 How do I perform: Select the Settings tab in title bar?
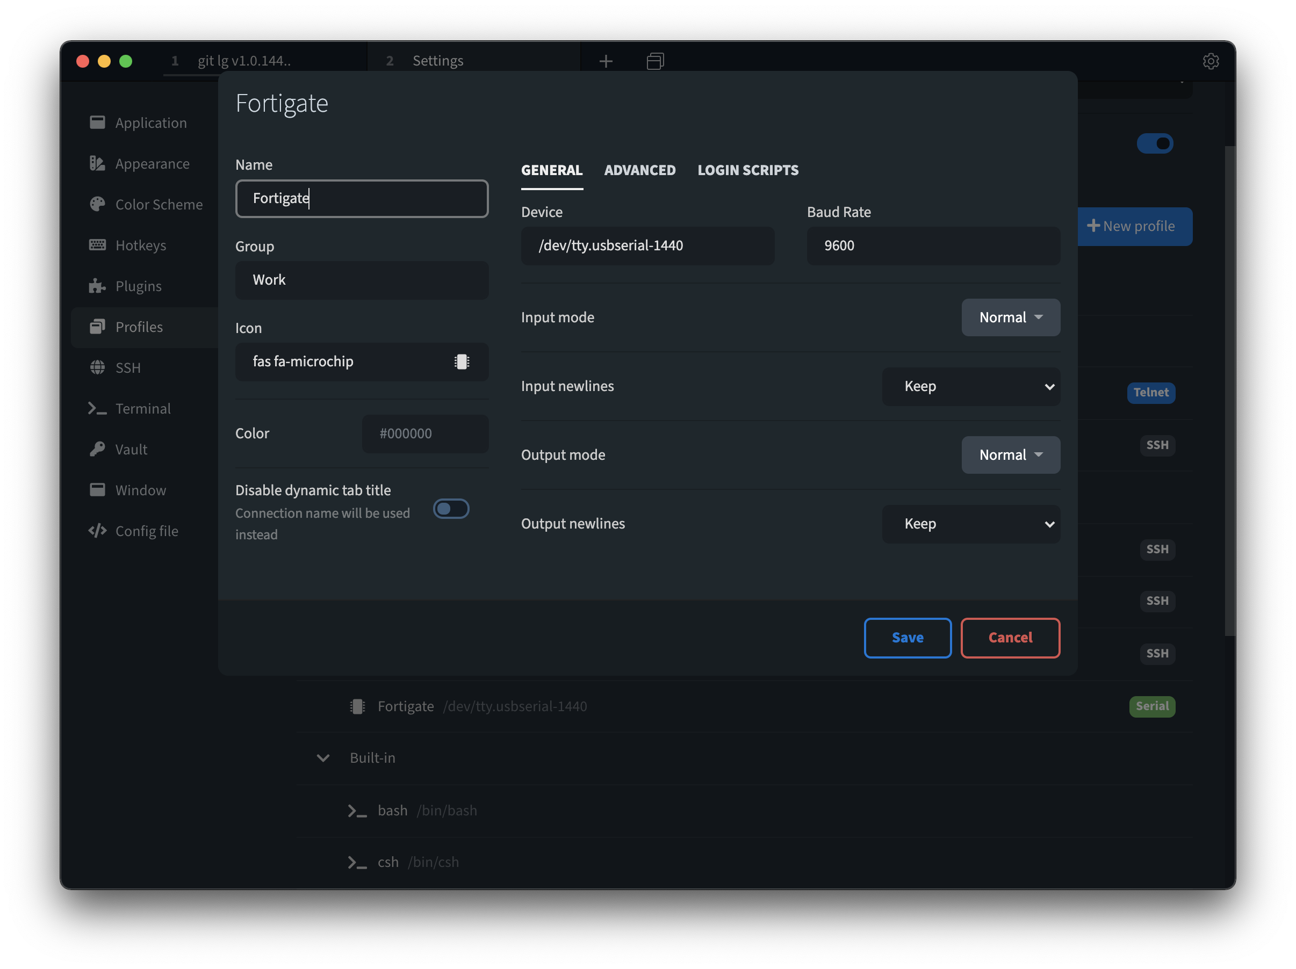pyautogui.click(x=473, y=61)
